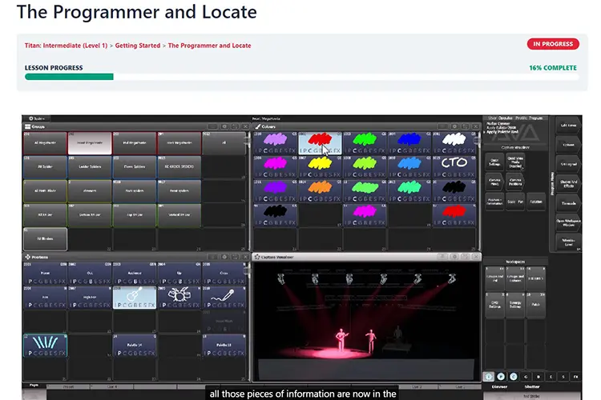This screenshot has height=400, width=601.
Task: Select the All Blinders group
Action: [45, 239]
